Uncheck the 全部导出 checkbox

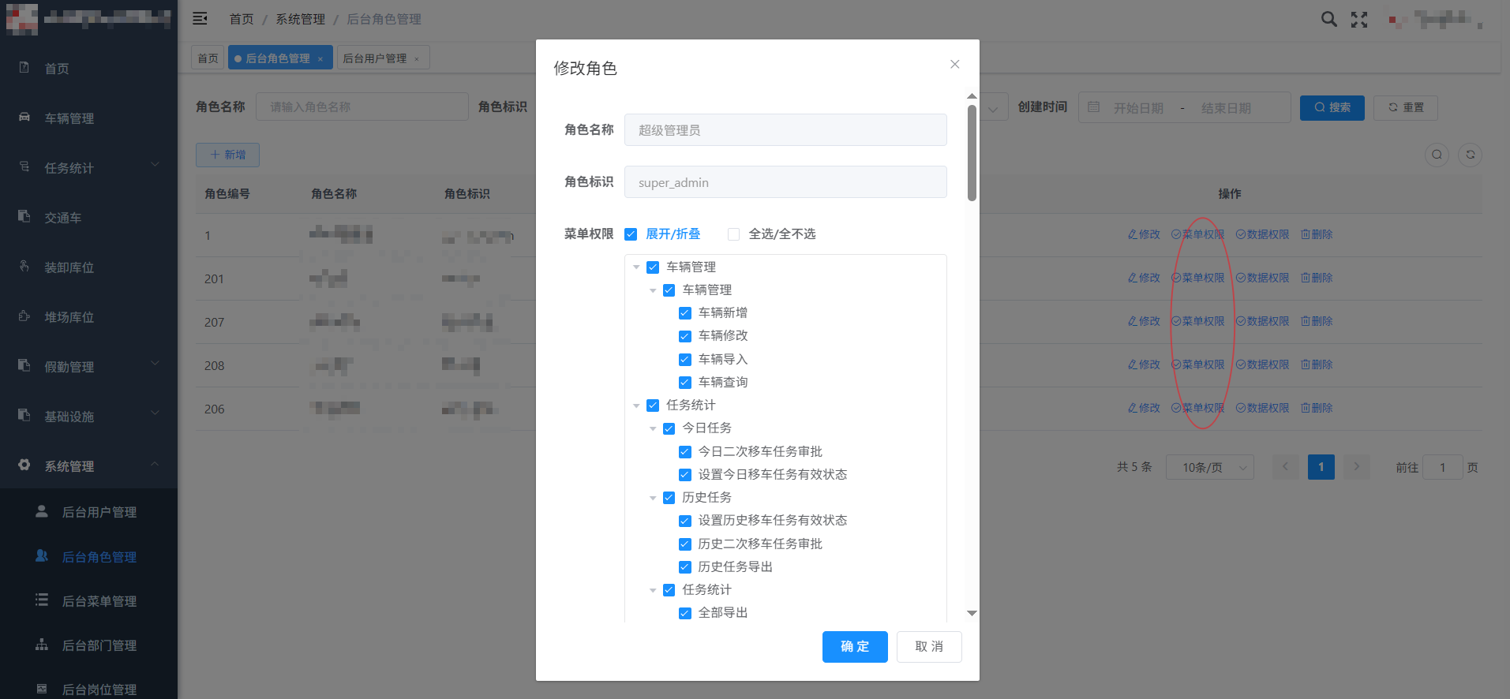point(685,613)
